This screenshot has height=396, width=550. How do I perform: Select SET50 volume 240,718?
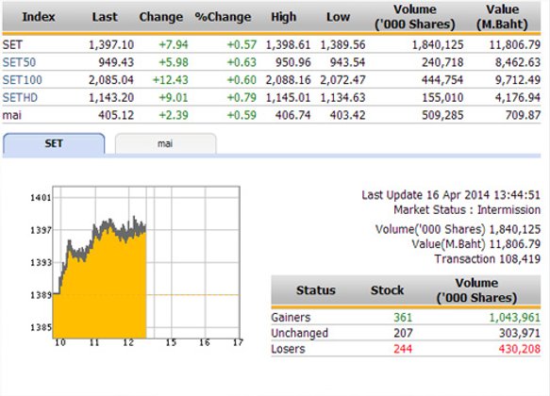point(442,62)
